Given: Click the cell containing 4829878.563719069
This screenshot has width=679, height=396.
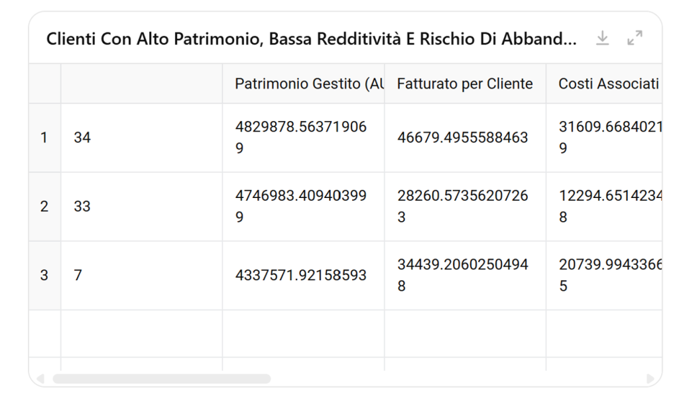Looking at the screenshot, I should [304, 138].
